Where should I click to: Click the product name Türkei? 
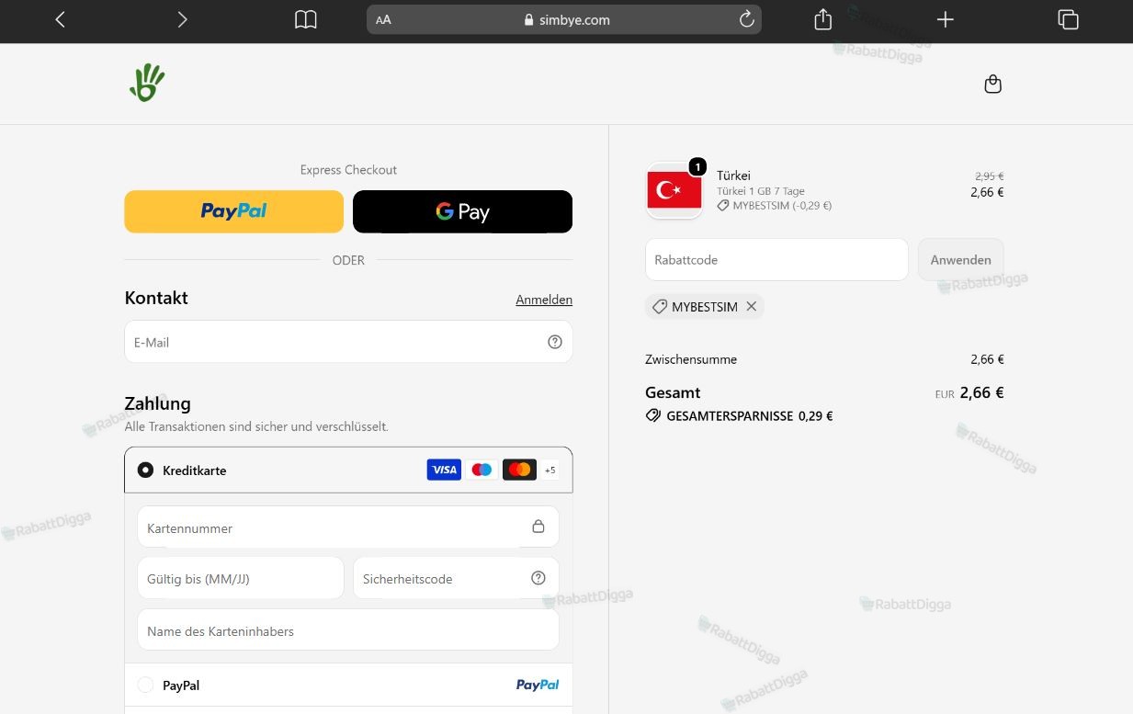tap(733, 176)
